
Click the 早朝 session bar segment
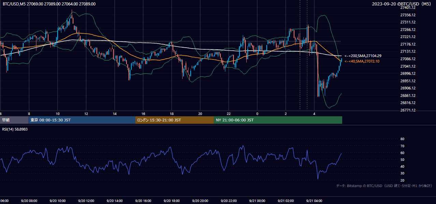pos(14,120)
